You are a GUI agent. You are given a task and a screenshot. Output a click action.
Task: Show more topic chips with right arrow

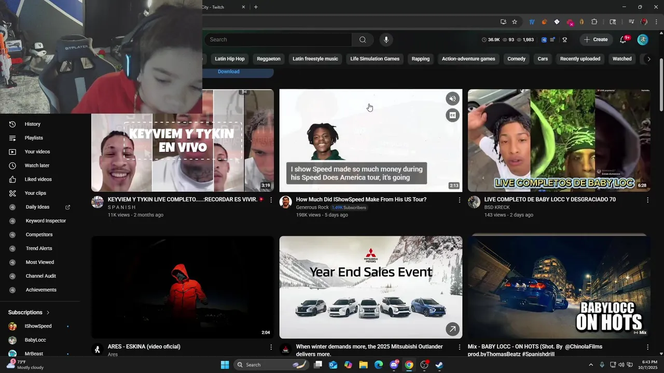[x=648, y=59]
